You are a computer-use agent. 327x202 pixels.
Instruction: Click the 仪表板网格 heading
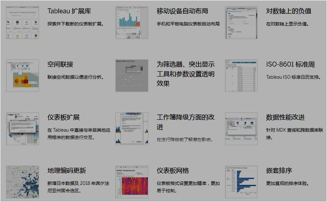(x=173, y=171)
